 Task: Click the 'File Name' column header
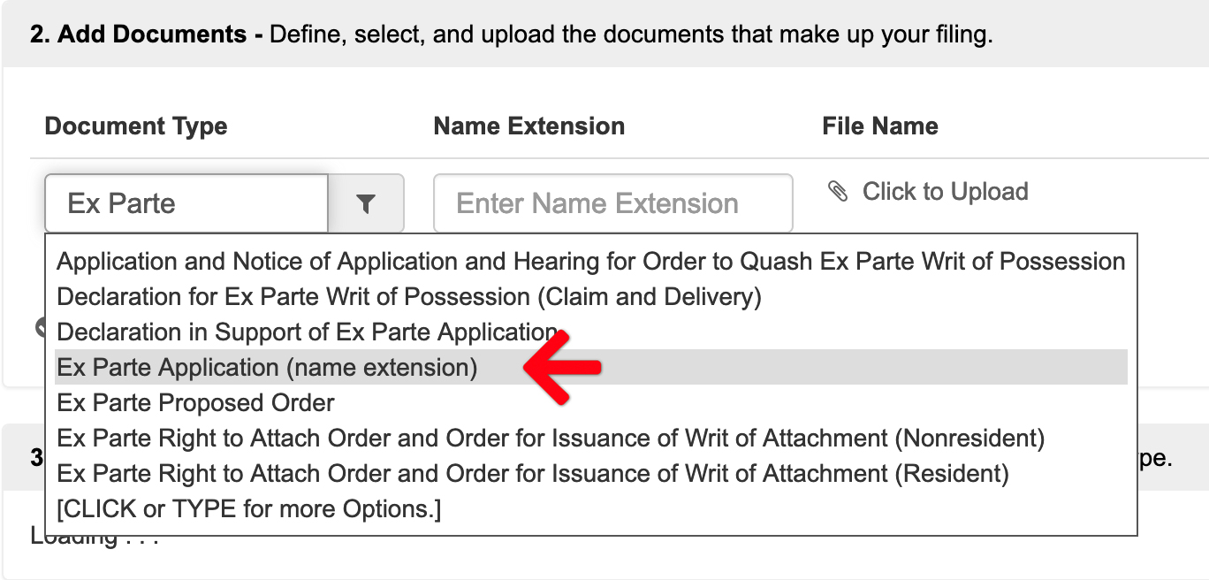pos(879,126)
